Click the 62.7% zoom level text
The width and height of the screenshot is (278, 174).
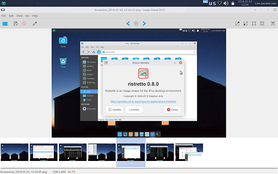tap(72, 172)
